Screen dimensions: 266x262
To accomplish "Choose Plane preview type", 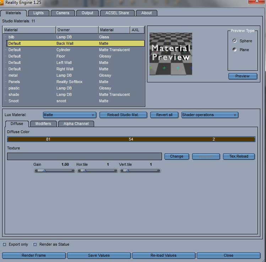I will click(235, 49).
